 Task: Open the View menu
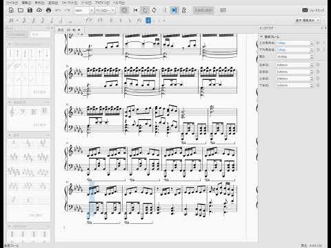coord(39,3)
